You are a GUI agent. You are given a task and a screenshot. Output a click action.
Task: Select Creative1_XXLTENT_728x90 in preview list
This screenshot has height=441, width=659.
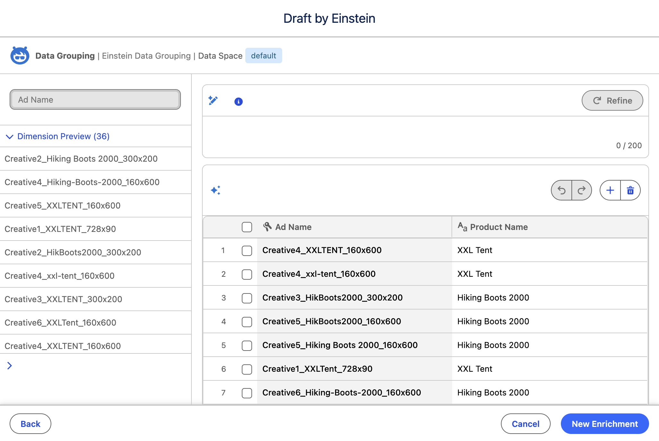(96, 229)
